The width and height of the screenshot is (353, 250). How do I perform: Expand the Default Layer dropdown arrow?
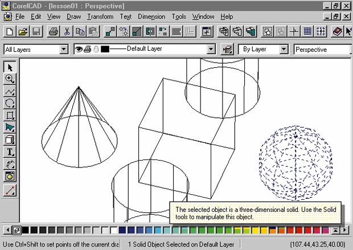211,49
